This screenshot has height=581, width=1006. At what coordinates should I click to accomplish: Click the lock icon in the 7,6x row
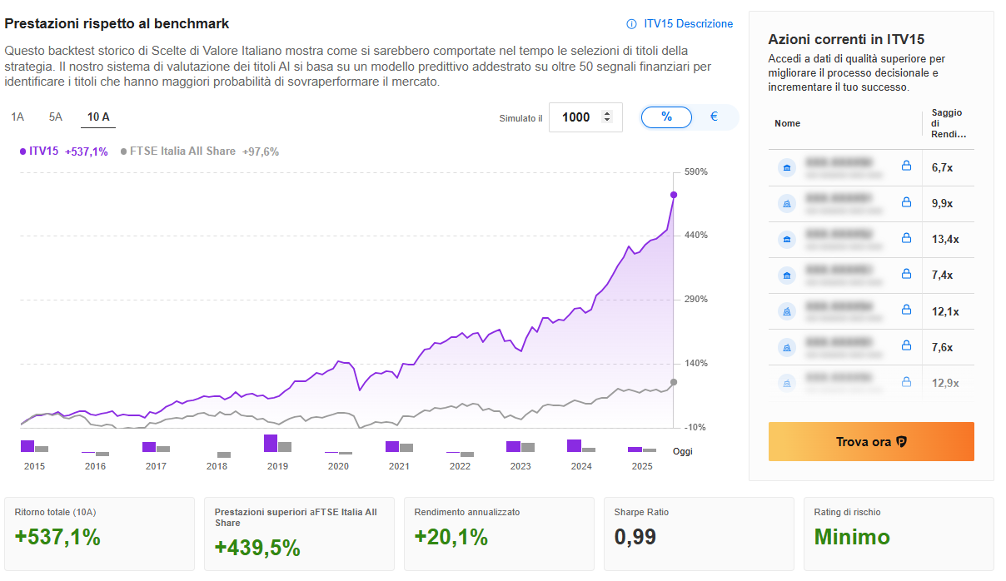pyautogui.click(x=906, y=346)
